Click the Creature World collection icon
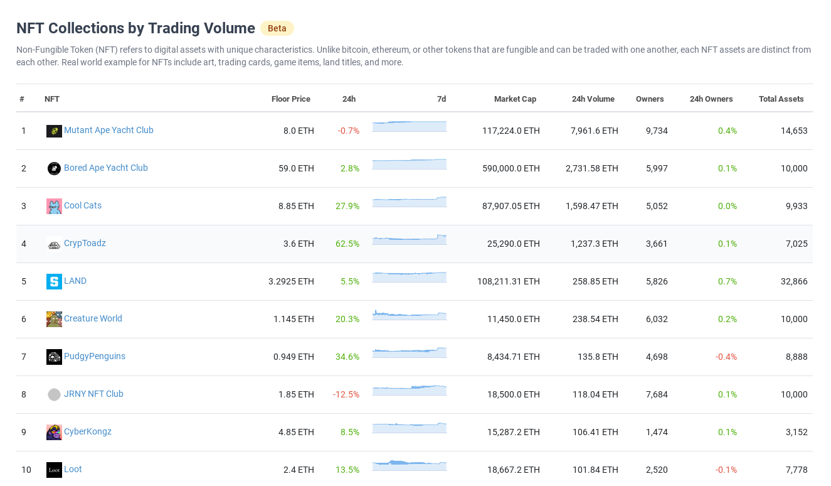This screenshot has width=831, height=486. pos(54,319)
